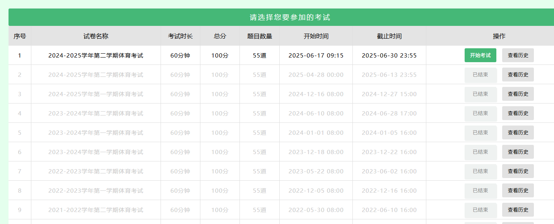The height and width of the screenshot is (224, 554).
Task: Click start time 2025-06-17 09:15
Action: tap(316, 56)
